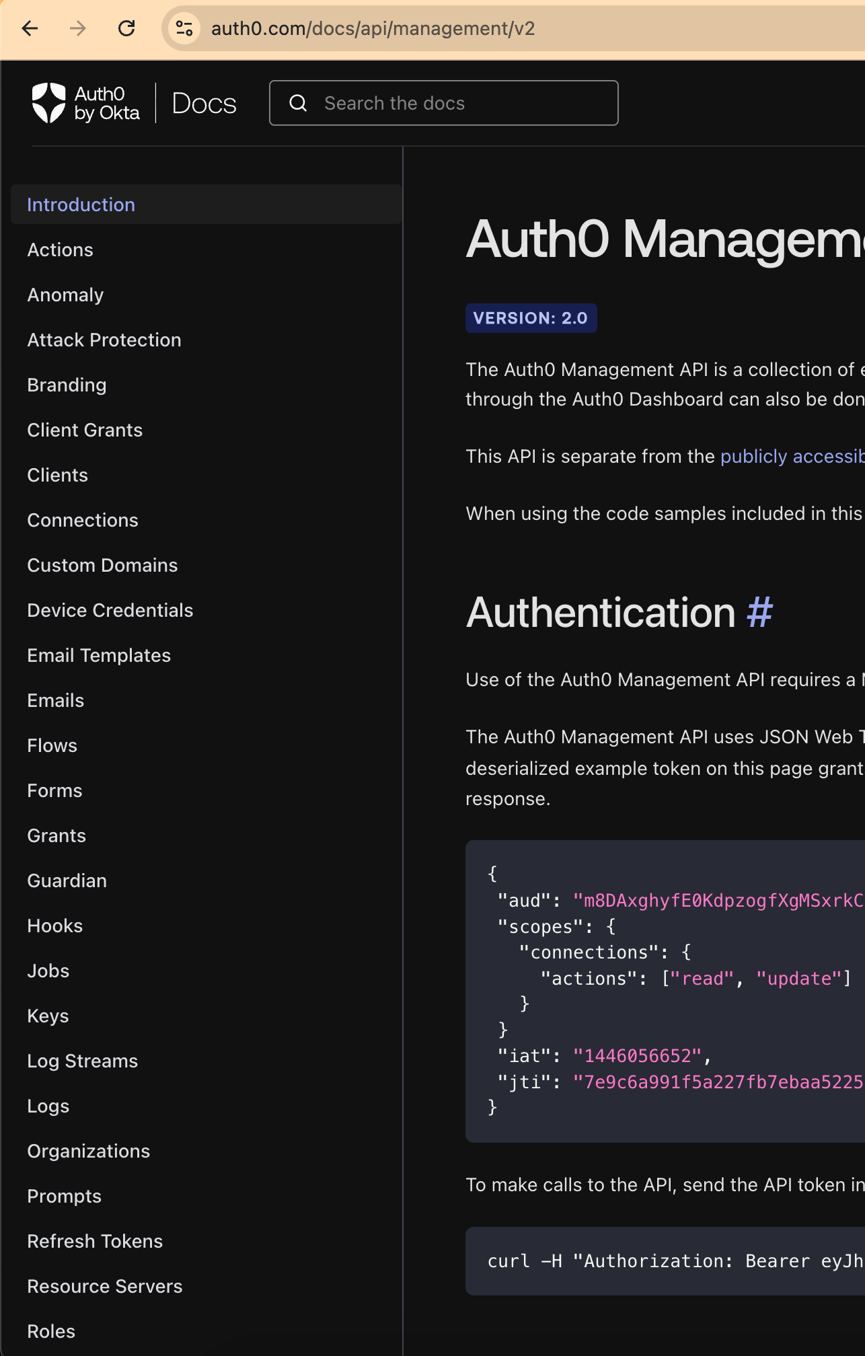Go to Log Streams section
Image resolution: width=865 pixels, height=1356 pixels.
pos(82,1061)
